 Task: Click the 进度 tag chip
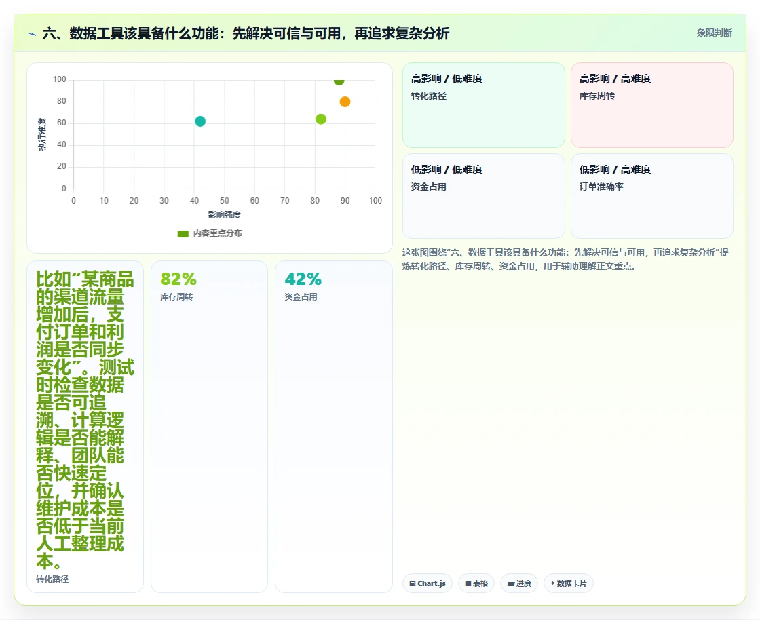(519, 583)
